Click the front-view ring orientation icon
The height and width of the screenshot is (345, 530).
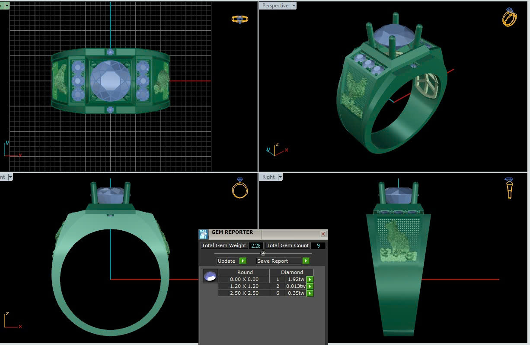240,188
